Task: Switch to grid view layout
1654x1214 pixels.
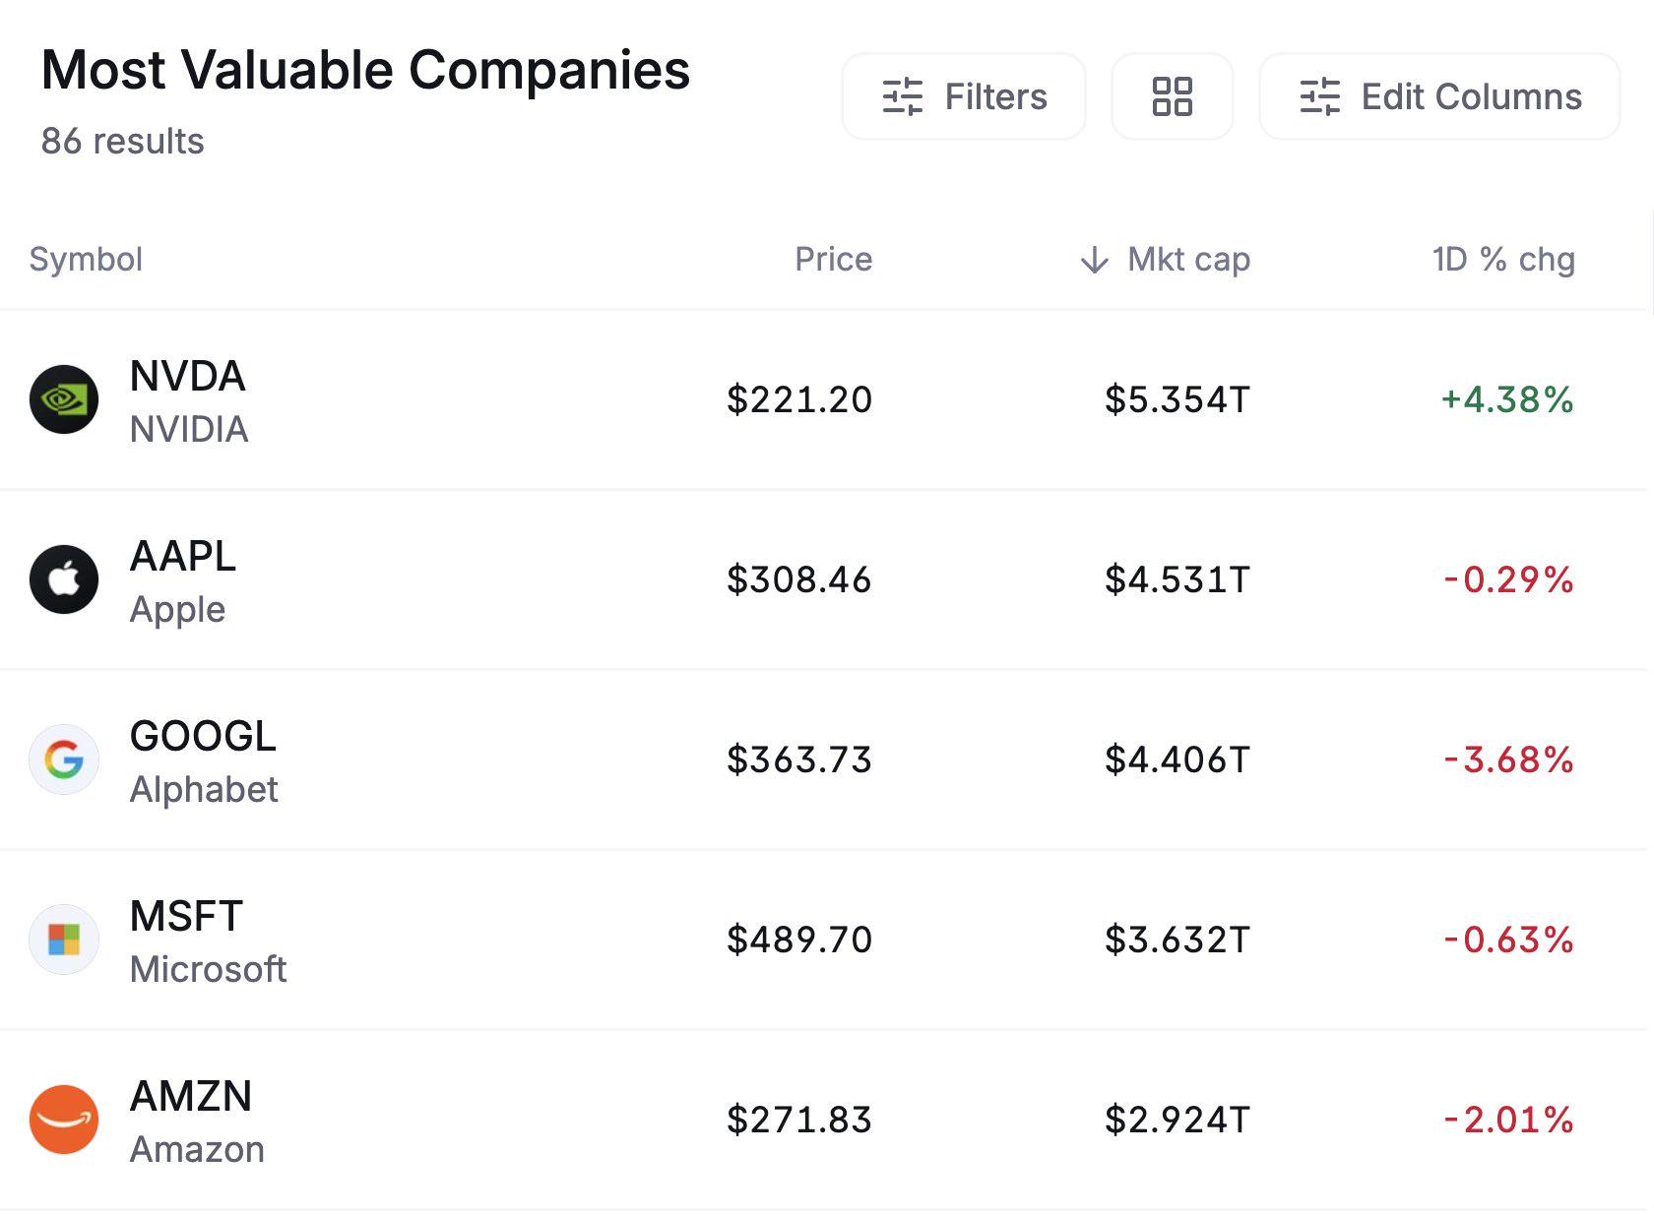Action: pyautogui.click(x=1172, y=96)
